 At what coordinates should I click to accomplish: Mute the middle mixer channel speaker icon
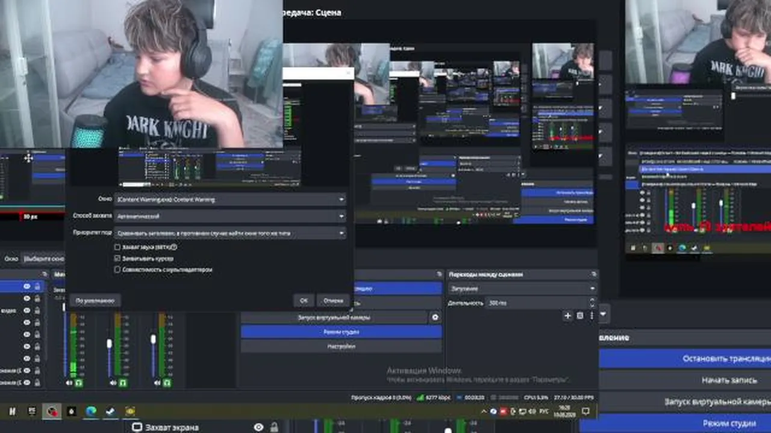[113, 382]
